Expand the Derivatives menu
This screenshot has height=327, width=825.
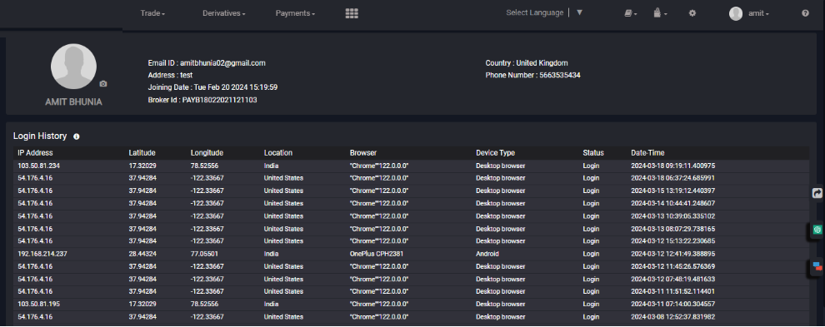coord(223,13)
